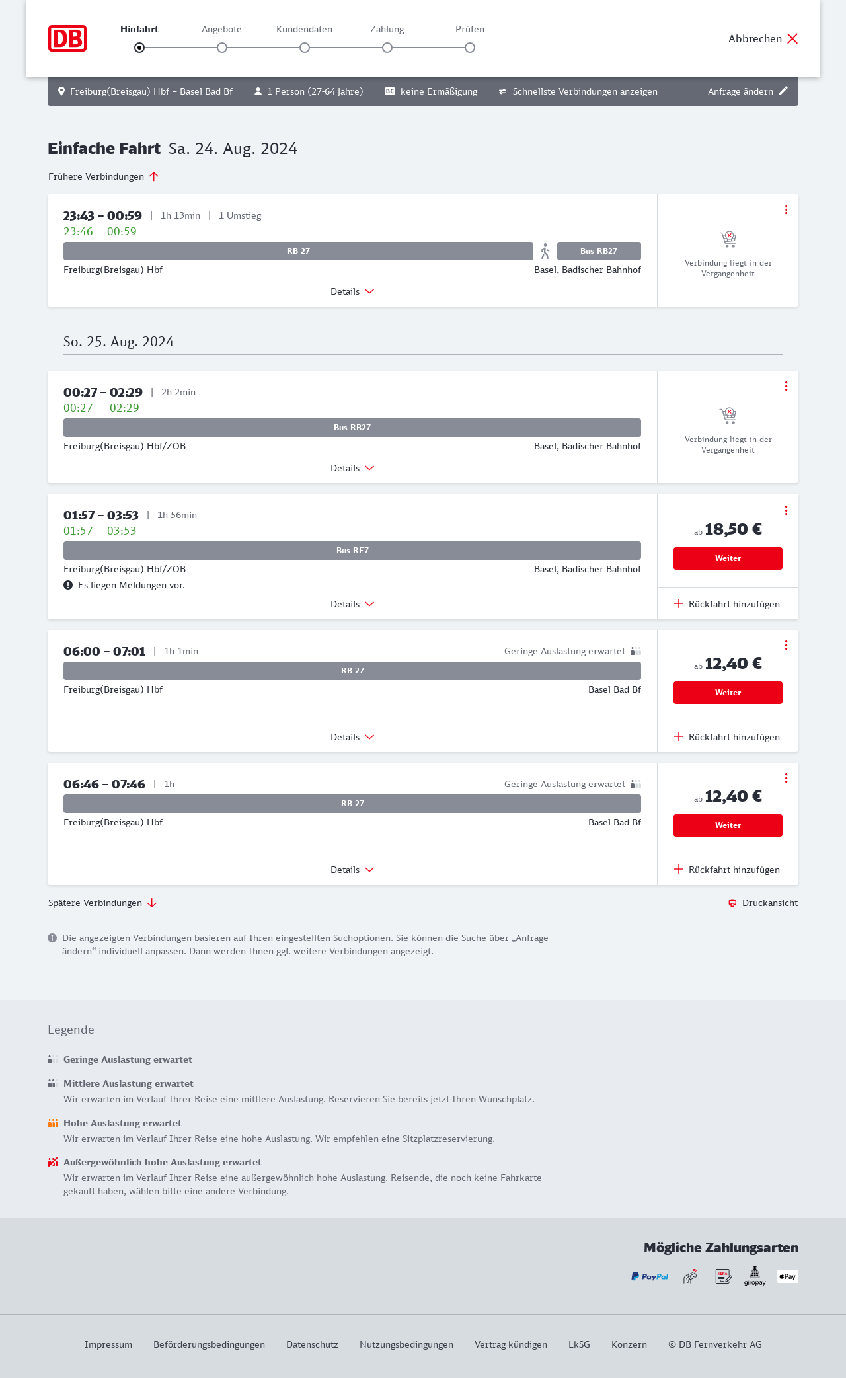846x1378 pixels.
Task: Show Spätere Verbindungen
Action: pyautogui.click(x=102, y=903)
